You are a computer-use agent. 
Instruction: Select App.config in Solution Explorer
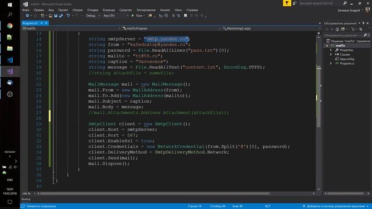(x=346, y=59)
